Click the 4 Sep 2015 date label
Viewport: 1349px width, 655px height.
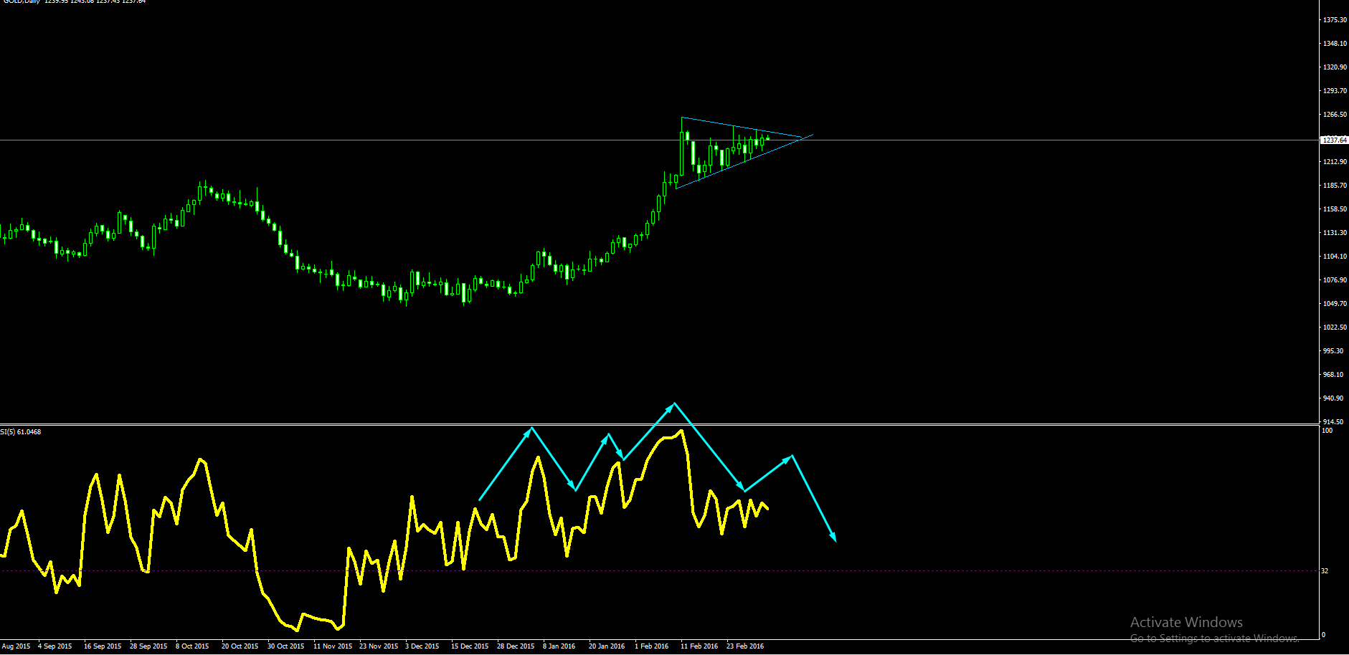coord(55,646)
